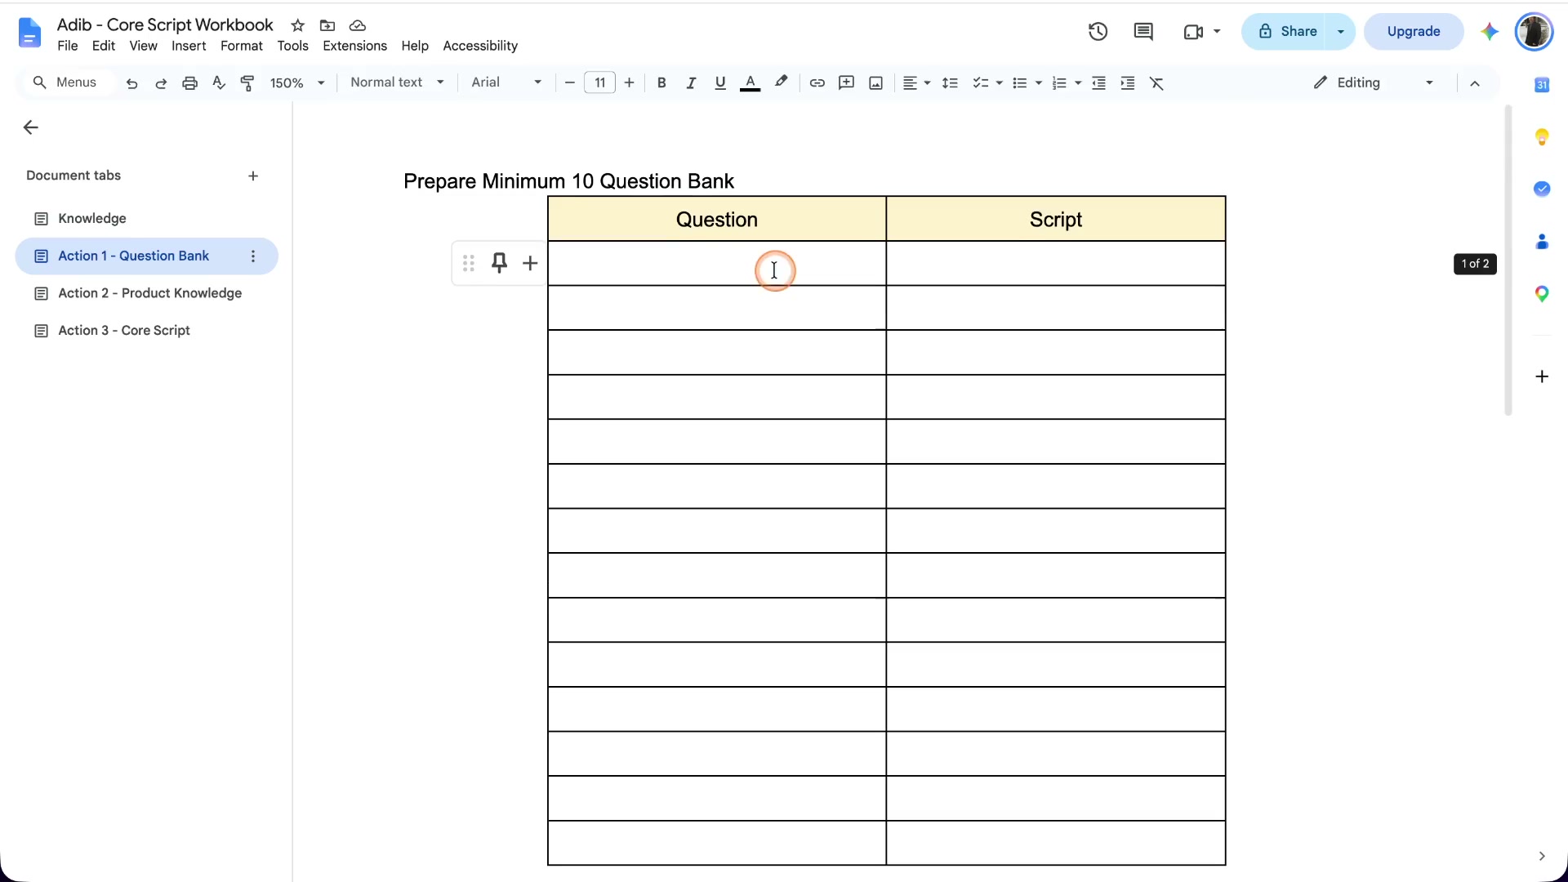Expand the Normal text style dropdown
Viewport: 1568px width, 882px height.
click(x=397, y=82)
